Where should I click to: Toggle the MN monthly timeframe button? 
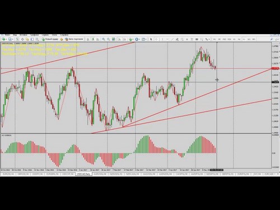(254, 39)
